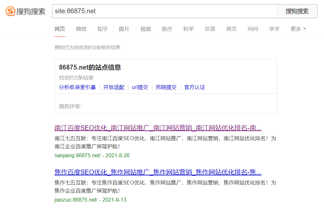Click the 死链提交 link
This screenshot has width=324, height=210.
point(166,87)
